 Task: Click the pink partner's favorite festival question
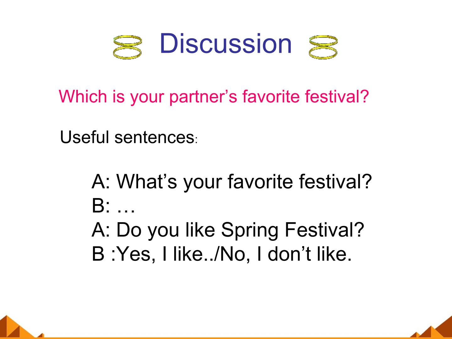214,96
